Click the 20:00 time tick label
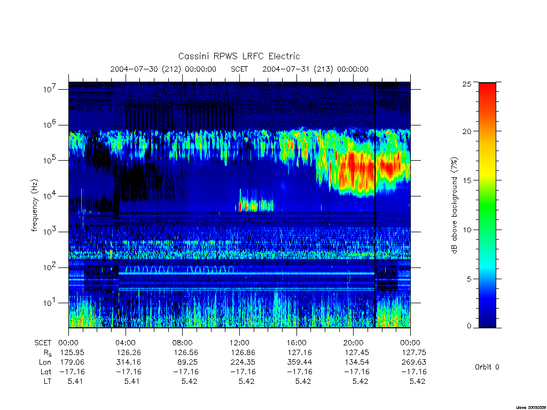 [354, 343]
